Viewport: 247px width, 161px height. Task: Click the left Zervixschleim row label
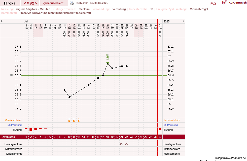point(13,120)
